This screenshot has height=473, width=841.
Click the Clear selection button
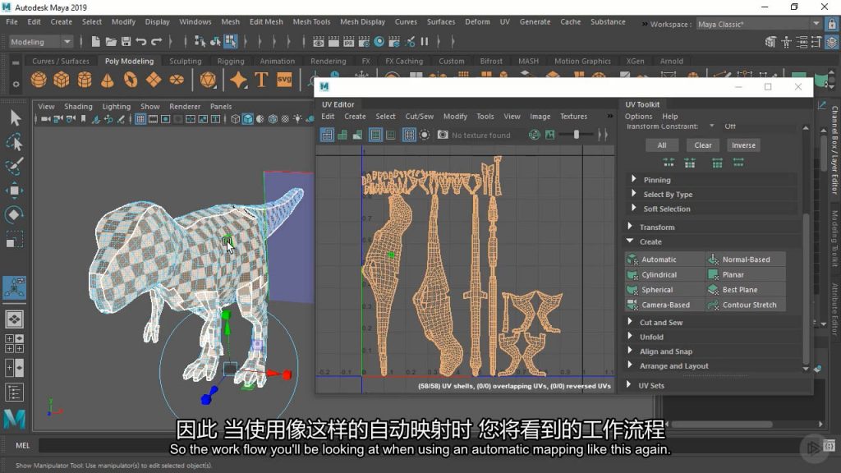coord(703,145)
